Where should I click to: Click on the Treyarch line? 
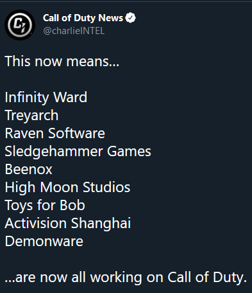(31, 116)
